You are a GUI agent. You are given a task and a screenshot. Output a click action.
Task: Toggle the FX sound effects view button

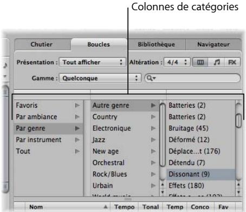[x=232, y=62]
